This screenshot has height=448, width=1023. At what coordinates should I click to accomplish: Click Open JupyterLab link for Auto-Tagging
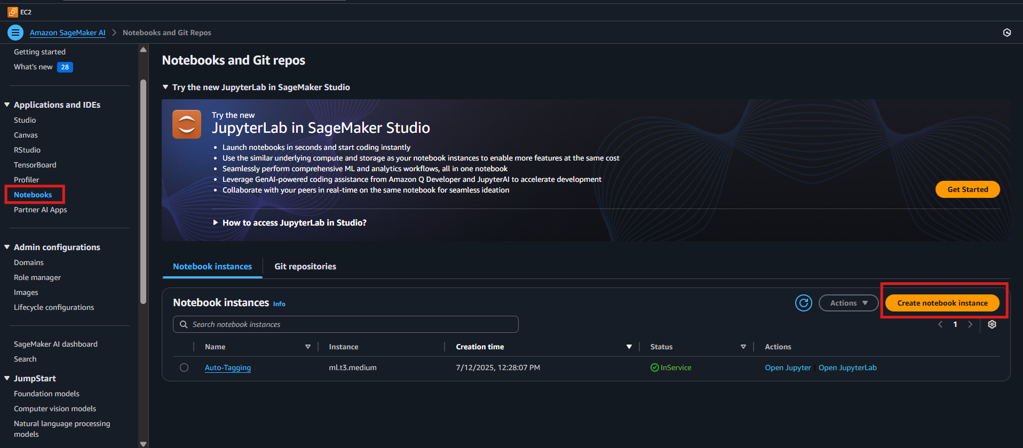847,367
